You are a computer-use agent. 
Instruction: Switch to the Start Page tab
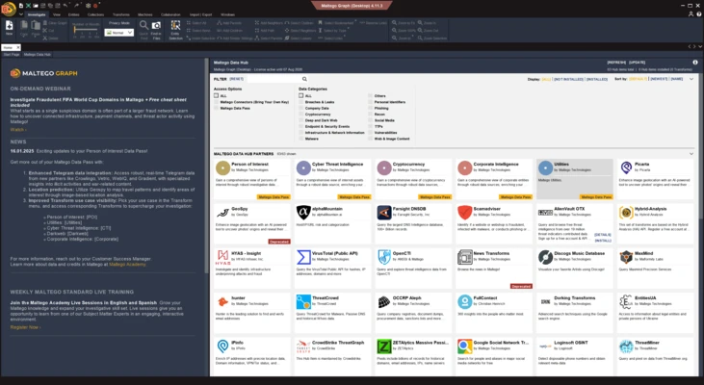(x=12, y=54)
